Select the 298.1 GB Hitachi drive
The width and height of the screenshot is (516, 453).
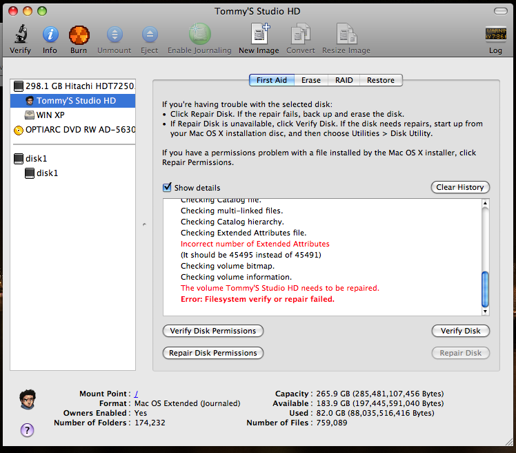tap(72, 86)
